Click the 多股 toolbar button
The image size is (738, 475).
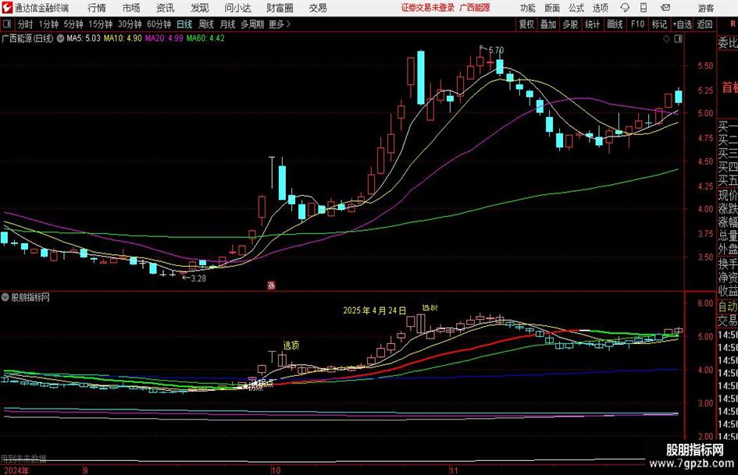[570, 24]
